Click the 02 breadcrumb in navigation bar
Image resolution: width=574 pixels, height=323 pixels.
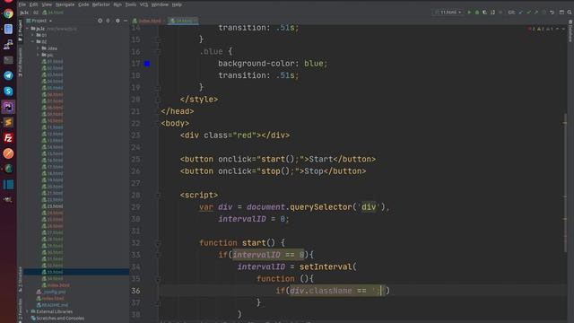coord(36,13)
